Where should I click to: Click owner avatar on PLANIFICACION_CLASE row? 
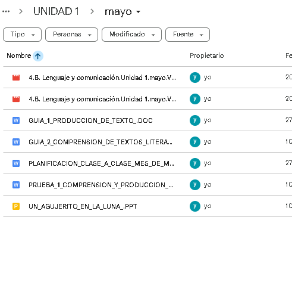tap(195, 163)
